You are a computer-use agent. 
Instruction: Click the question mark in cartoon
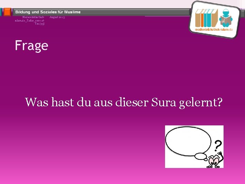218,146
